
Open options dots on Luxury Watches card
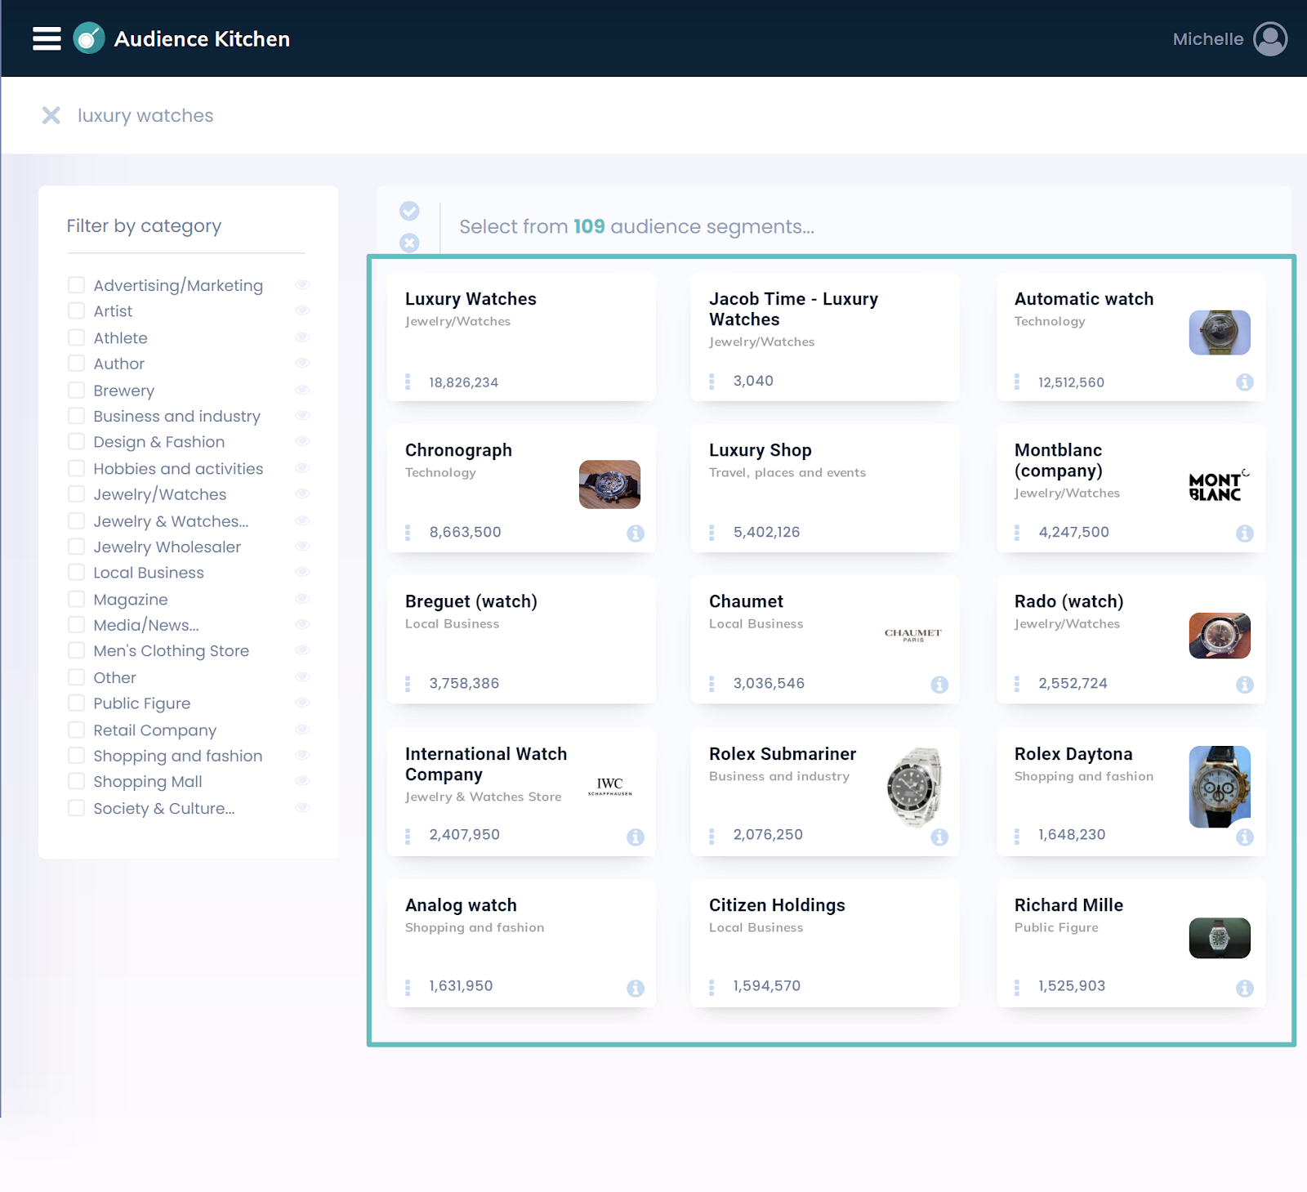[408, 382]
